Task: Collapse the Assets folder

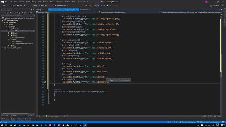Action: 5,24
